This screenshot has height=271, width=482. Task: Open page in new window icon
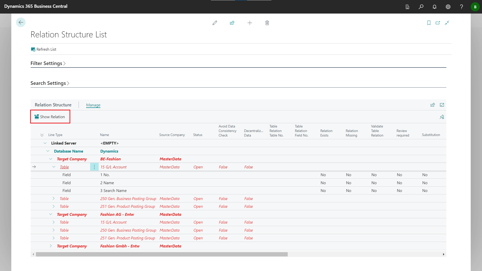pyautogui.click(x=438, y=23)
